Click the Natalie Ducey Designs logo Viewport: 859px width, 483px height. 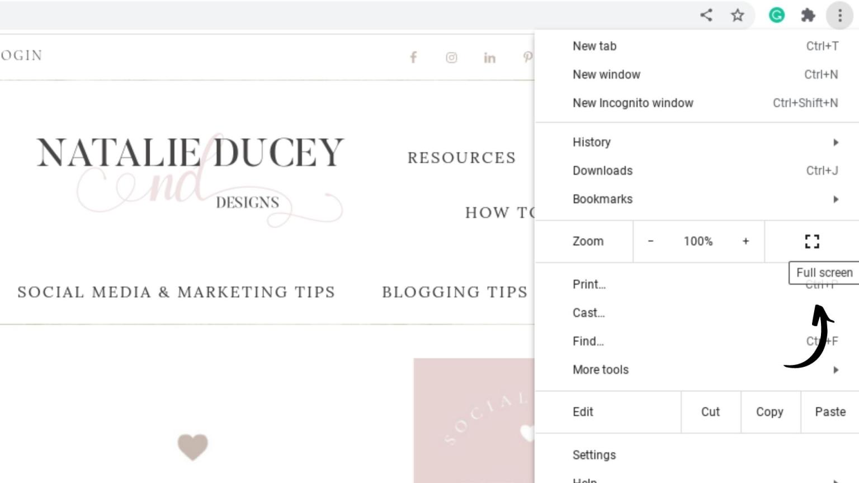[x=190, y=180]
